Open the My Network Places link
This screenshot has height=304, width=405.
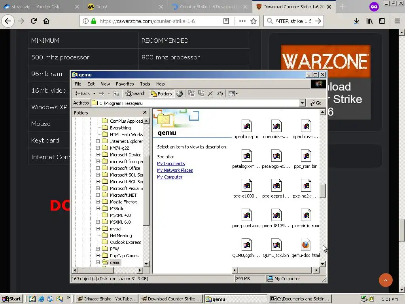click(x=175, y=170)
